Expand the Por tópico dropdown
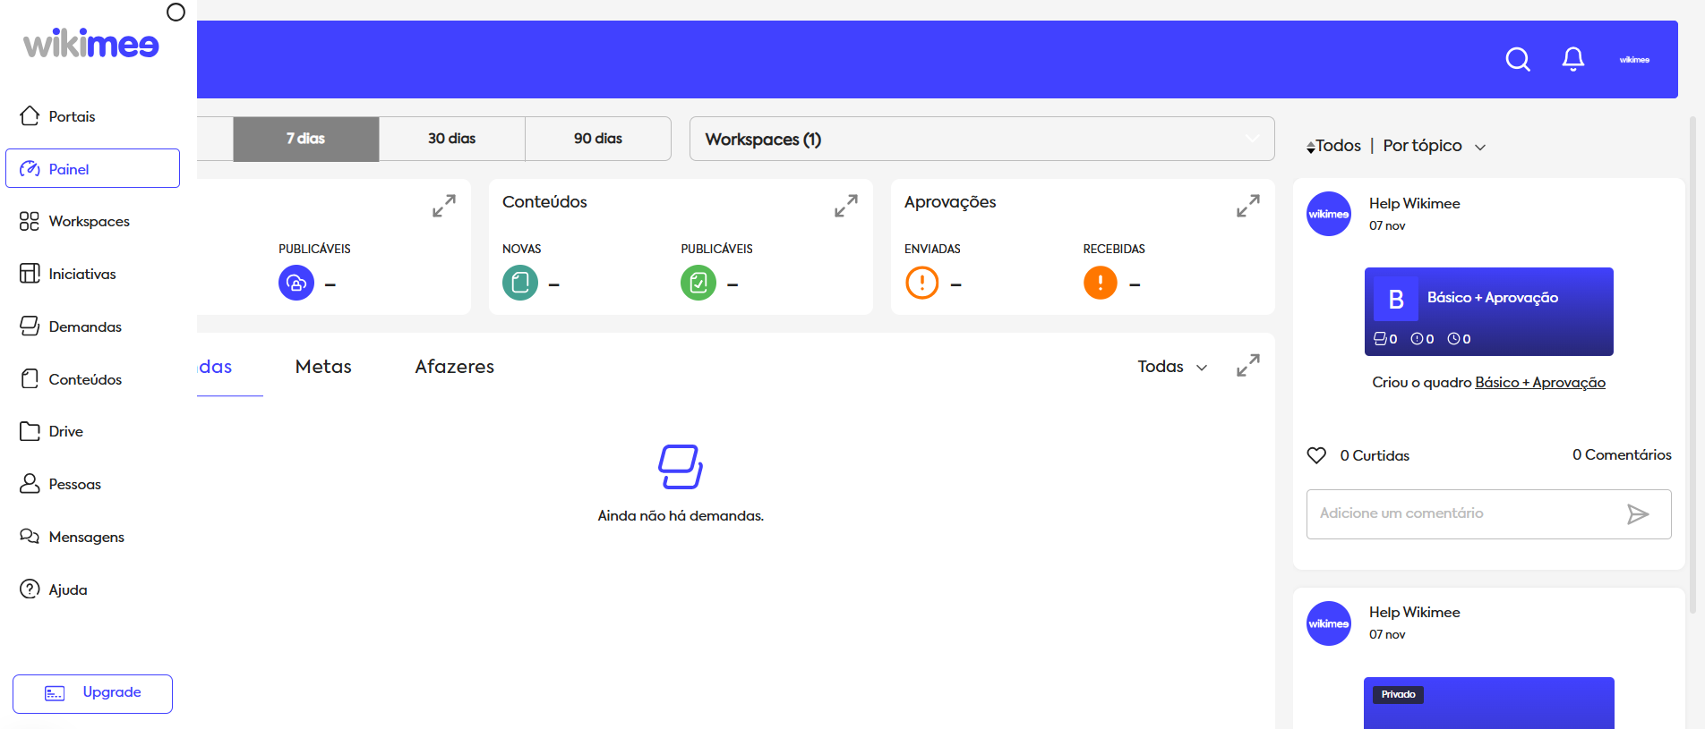Viewport: 1705px width, 729px height. [x=1434, y=146]
